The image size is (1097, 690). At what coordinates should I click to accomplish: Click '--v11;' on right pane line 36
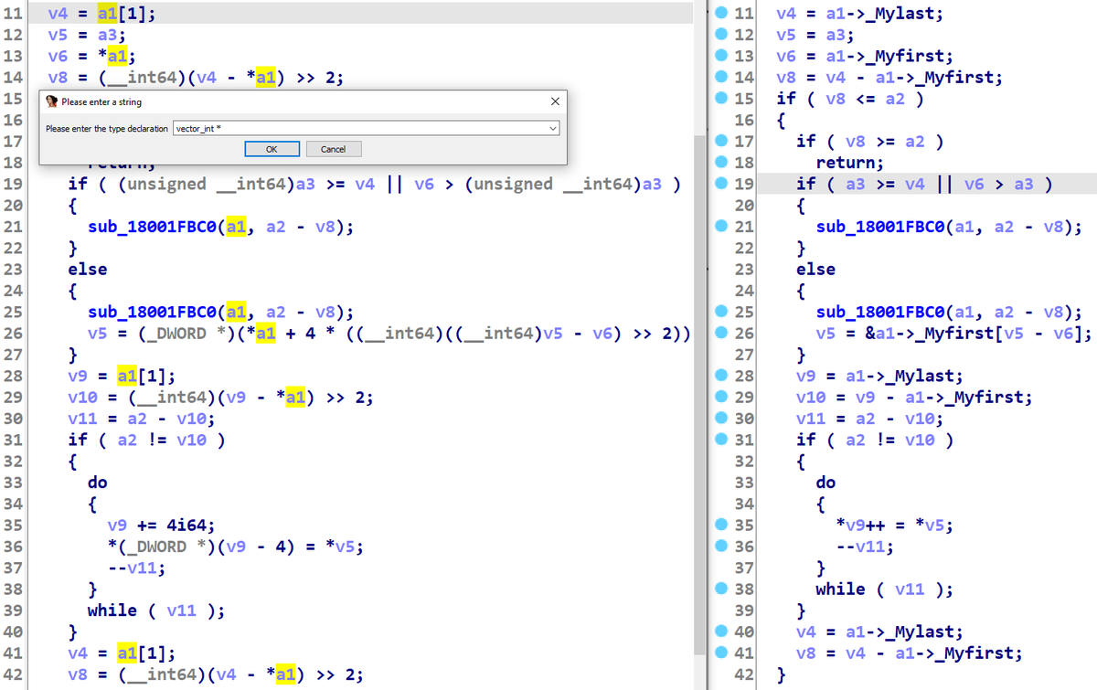tap(866, 547)
